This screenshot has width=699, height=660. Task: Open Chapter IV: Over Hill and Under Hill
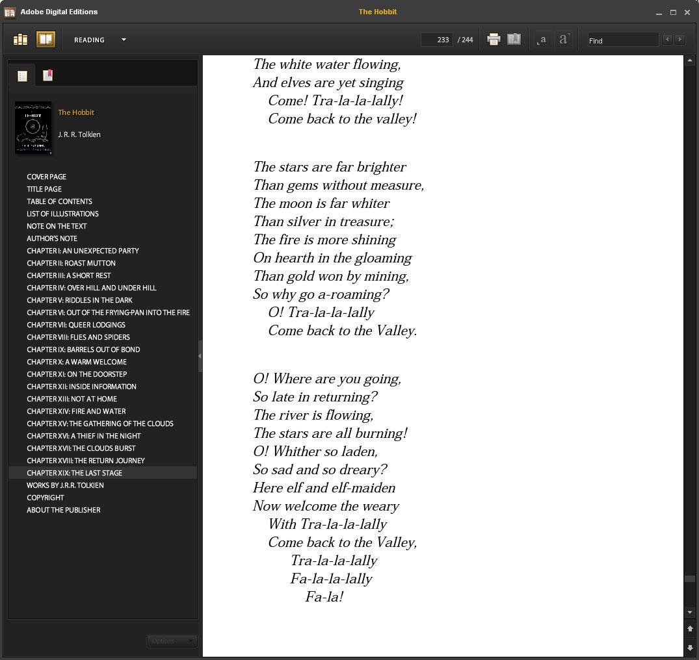pos(92,288)
